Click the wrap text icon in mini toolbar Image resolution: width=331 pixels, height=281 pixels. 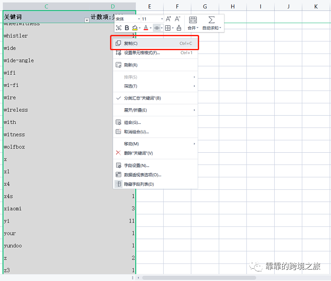pos(119,28)
